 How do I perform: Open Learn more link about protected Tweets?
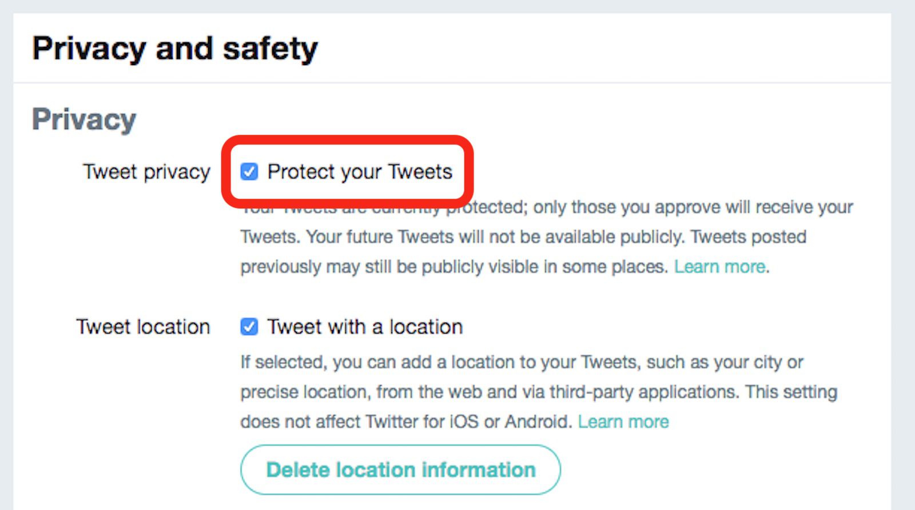tap(719, 267)
